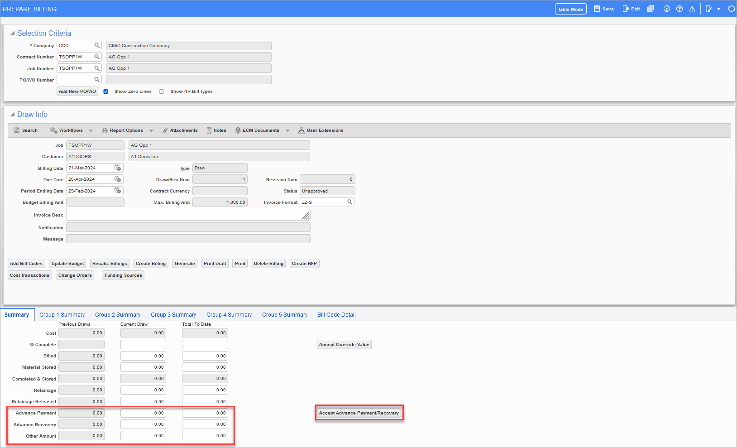This screenshot has height=448, width=737.
Task: Click the refresh icon in the header
Action: 731,9
